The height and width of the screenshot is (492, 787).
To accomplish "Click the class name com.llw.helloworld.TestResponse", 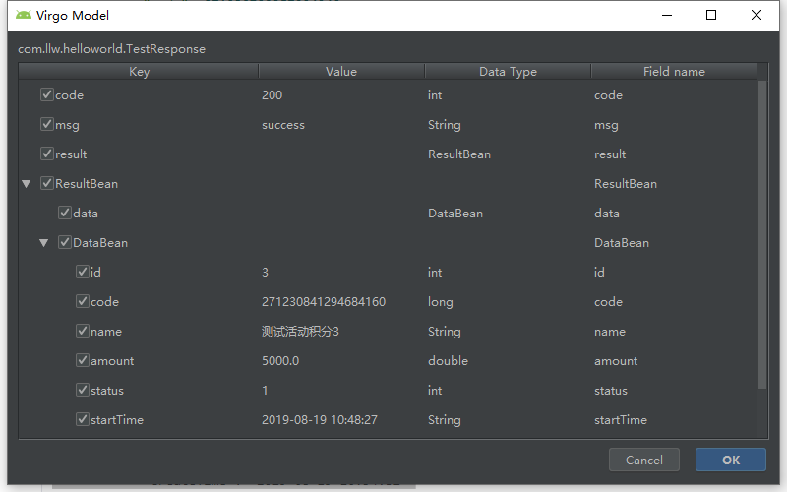I will 111,49.
